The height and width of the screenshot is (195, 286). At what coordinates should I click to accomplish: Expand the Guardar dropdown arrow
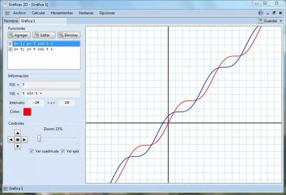pos(281,21)
